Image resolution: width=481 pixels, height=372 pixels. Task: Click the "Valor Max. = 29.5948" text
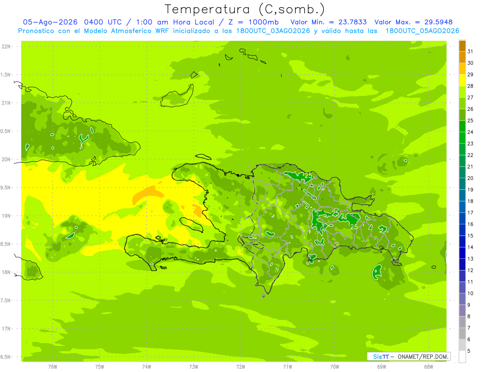(413, 22)
